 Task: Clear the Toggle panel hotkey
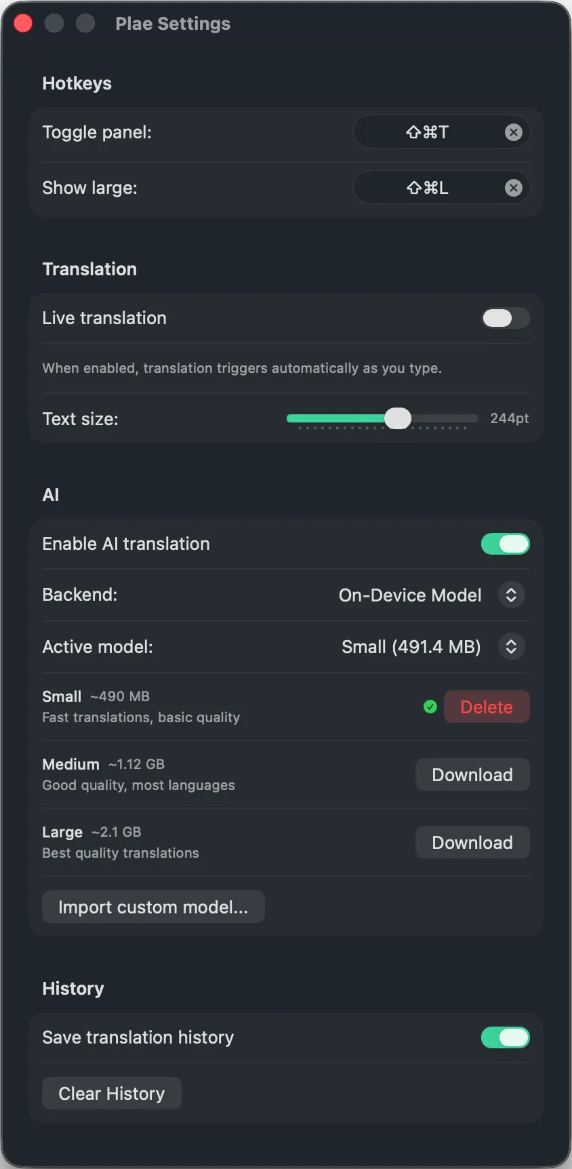[513, 132]
